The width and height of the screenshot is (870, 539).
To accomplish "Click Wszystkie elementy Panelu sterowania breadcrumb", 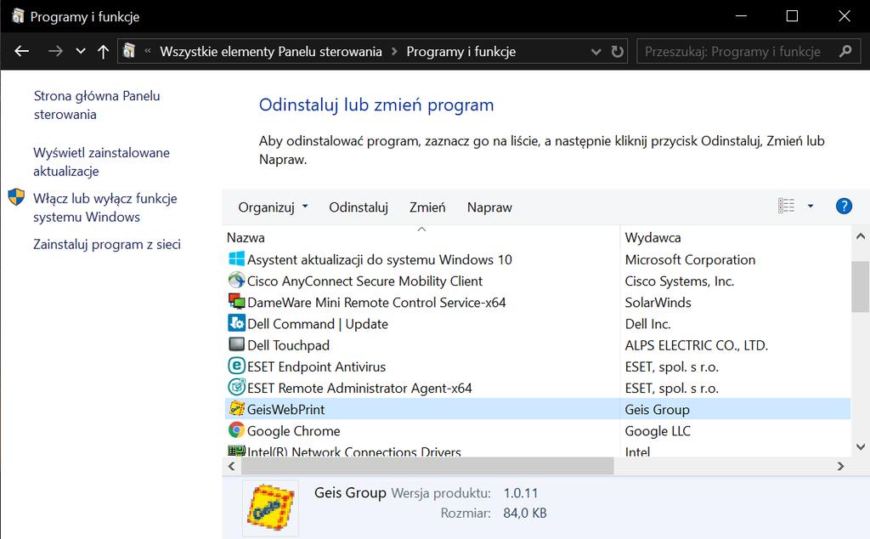I will 271,52.
